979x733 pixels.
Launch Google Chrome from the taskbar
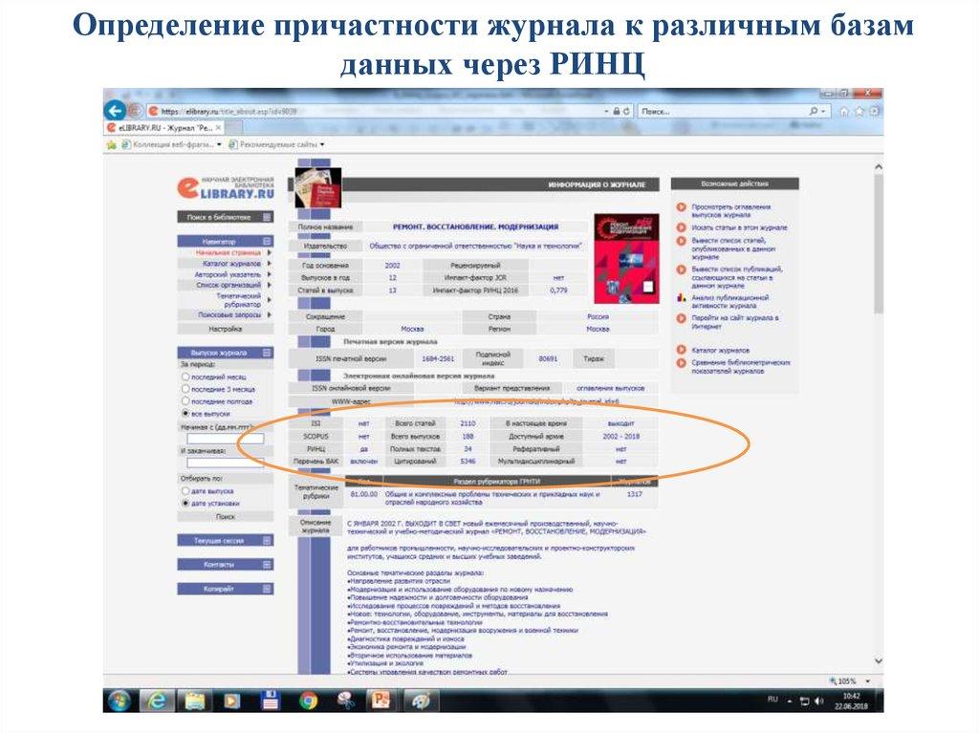[x=308, y=701]
